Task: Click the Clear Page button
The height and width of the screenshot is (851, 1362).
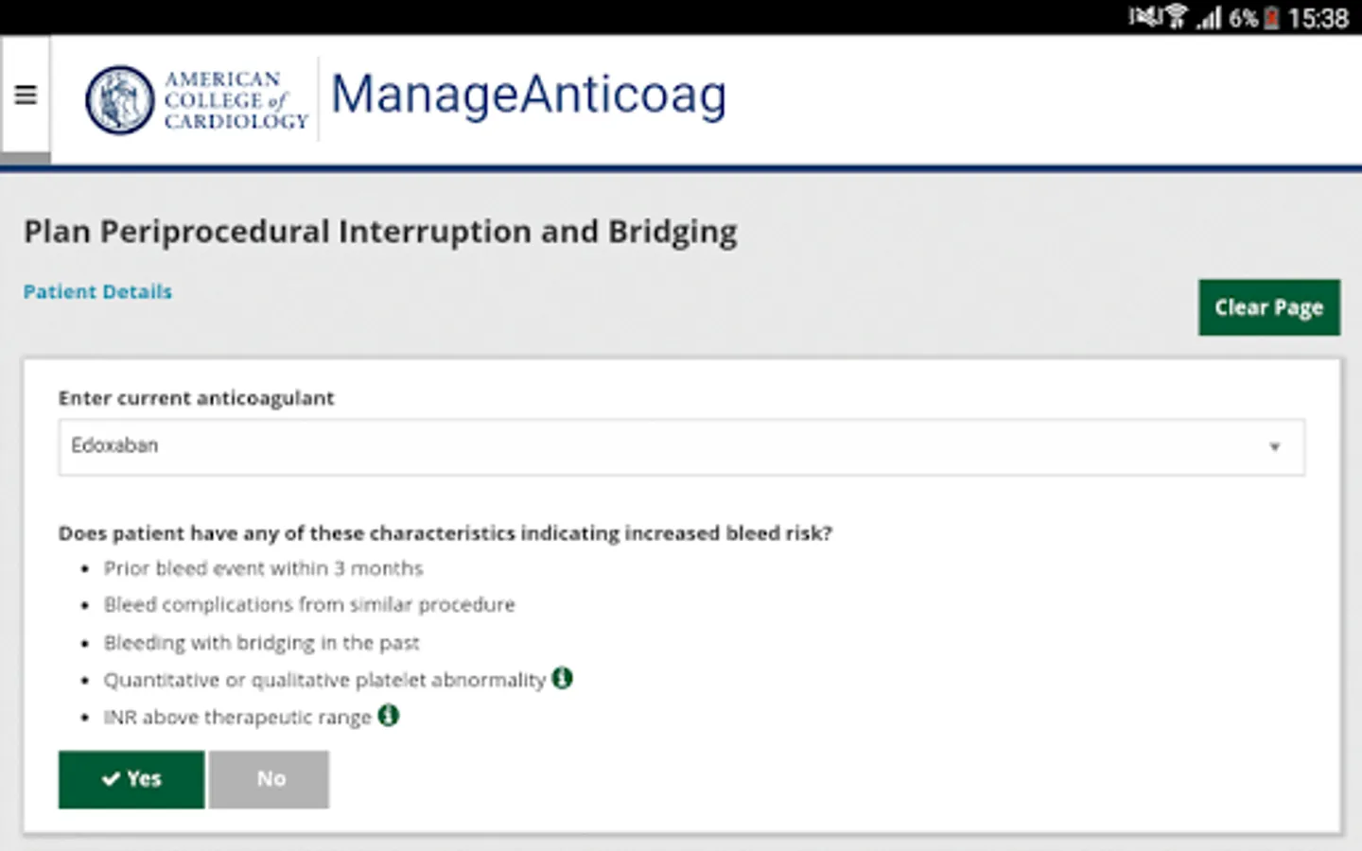Action: point(1269,307)
